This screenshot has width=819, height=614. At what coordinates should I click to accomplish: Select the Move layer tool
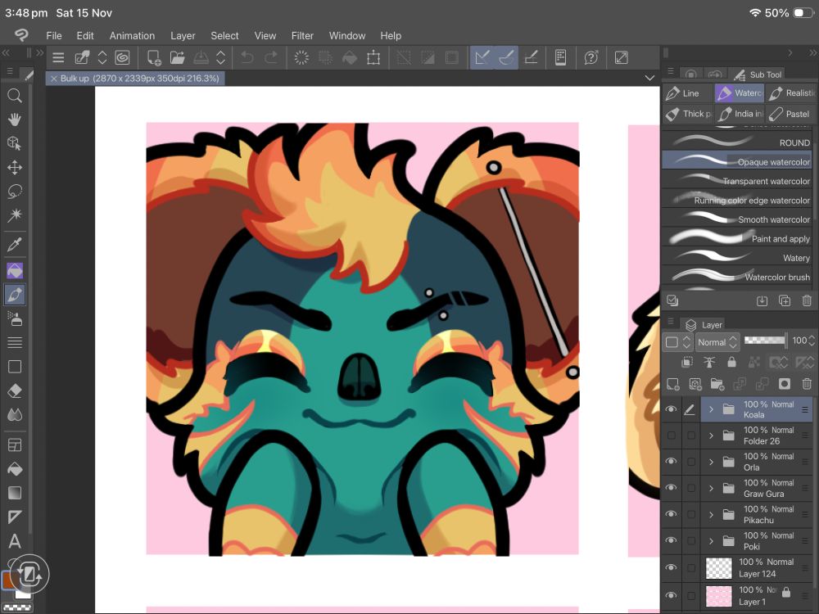coord(15,167)
